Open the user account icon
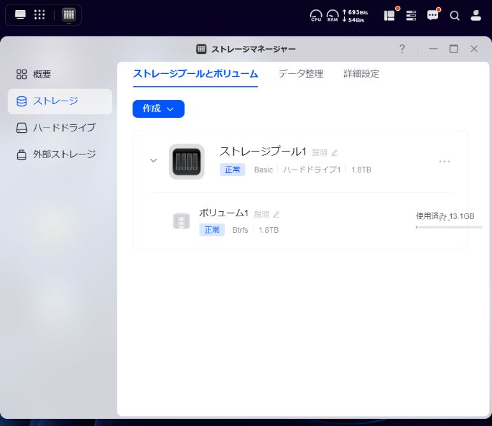Screen dimensions: 492x426 coord(475,15)
